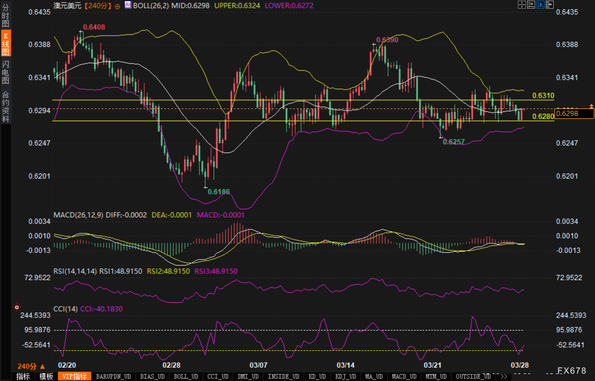Click the exit arrow panel icon
Screen dimensions: 595x381
pyautogui.click(x=550, y=4)
